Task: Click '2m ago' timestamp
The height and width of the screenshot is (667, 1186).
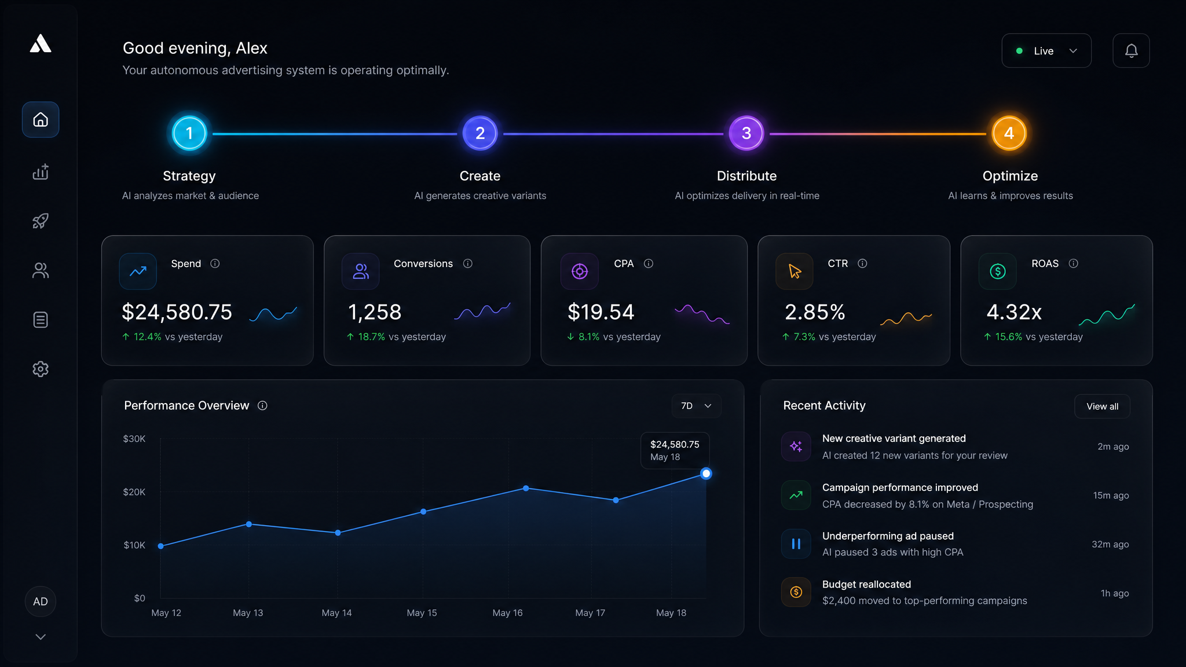Action: tap(1113, 446)
